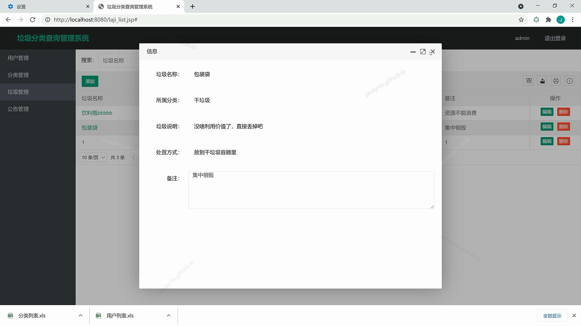Image resolution: width=581 pixels, height=326 pixels.
Task: Bookmark the page using the star icon
Action: pyautogui.click(x=521, y=20)
